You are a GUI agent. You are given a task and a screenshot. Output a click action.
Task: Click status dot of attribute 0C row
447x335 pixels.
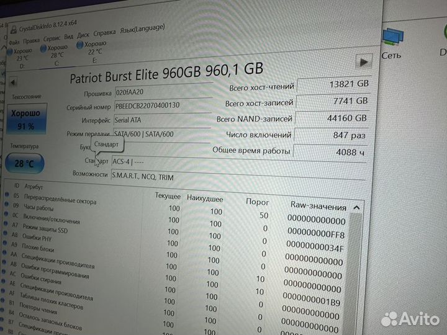6,214
